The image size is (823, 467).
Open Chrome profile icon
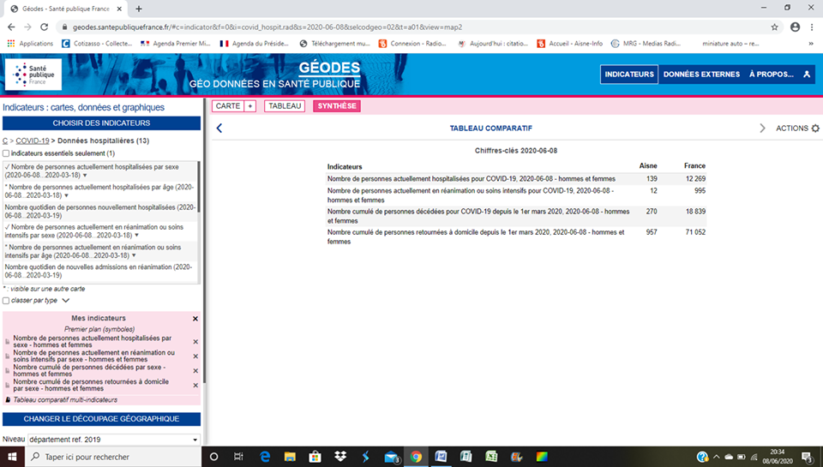click(x=796, y=27)
